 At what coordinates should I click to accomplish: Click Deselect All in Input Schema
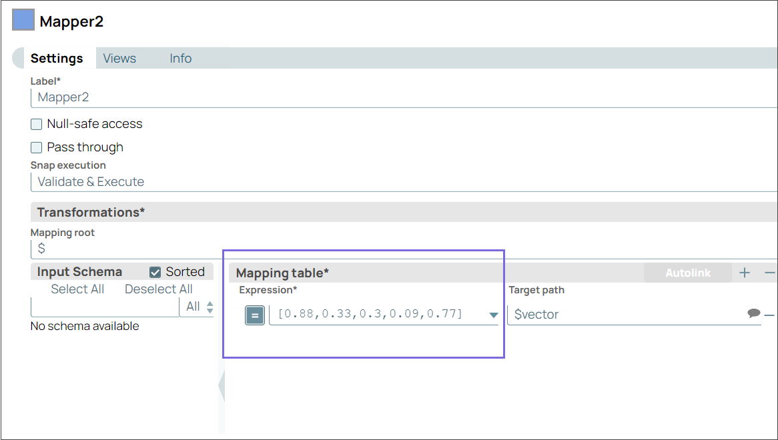pos(158,289)
